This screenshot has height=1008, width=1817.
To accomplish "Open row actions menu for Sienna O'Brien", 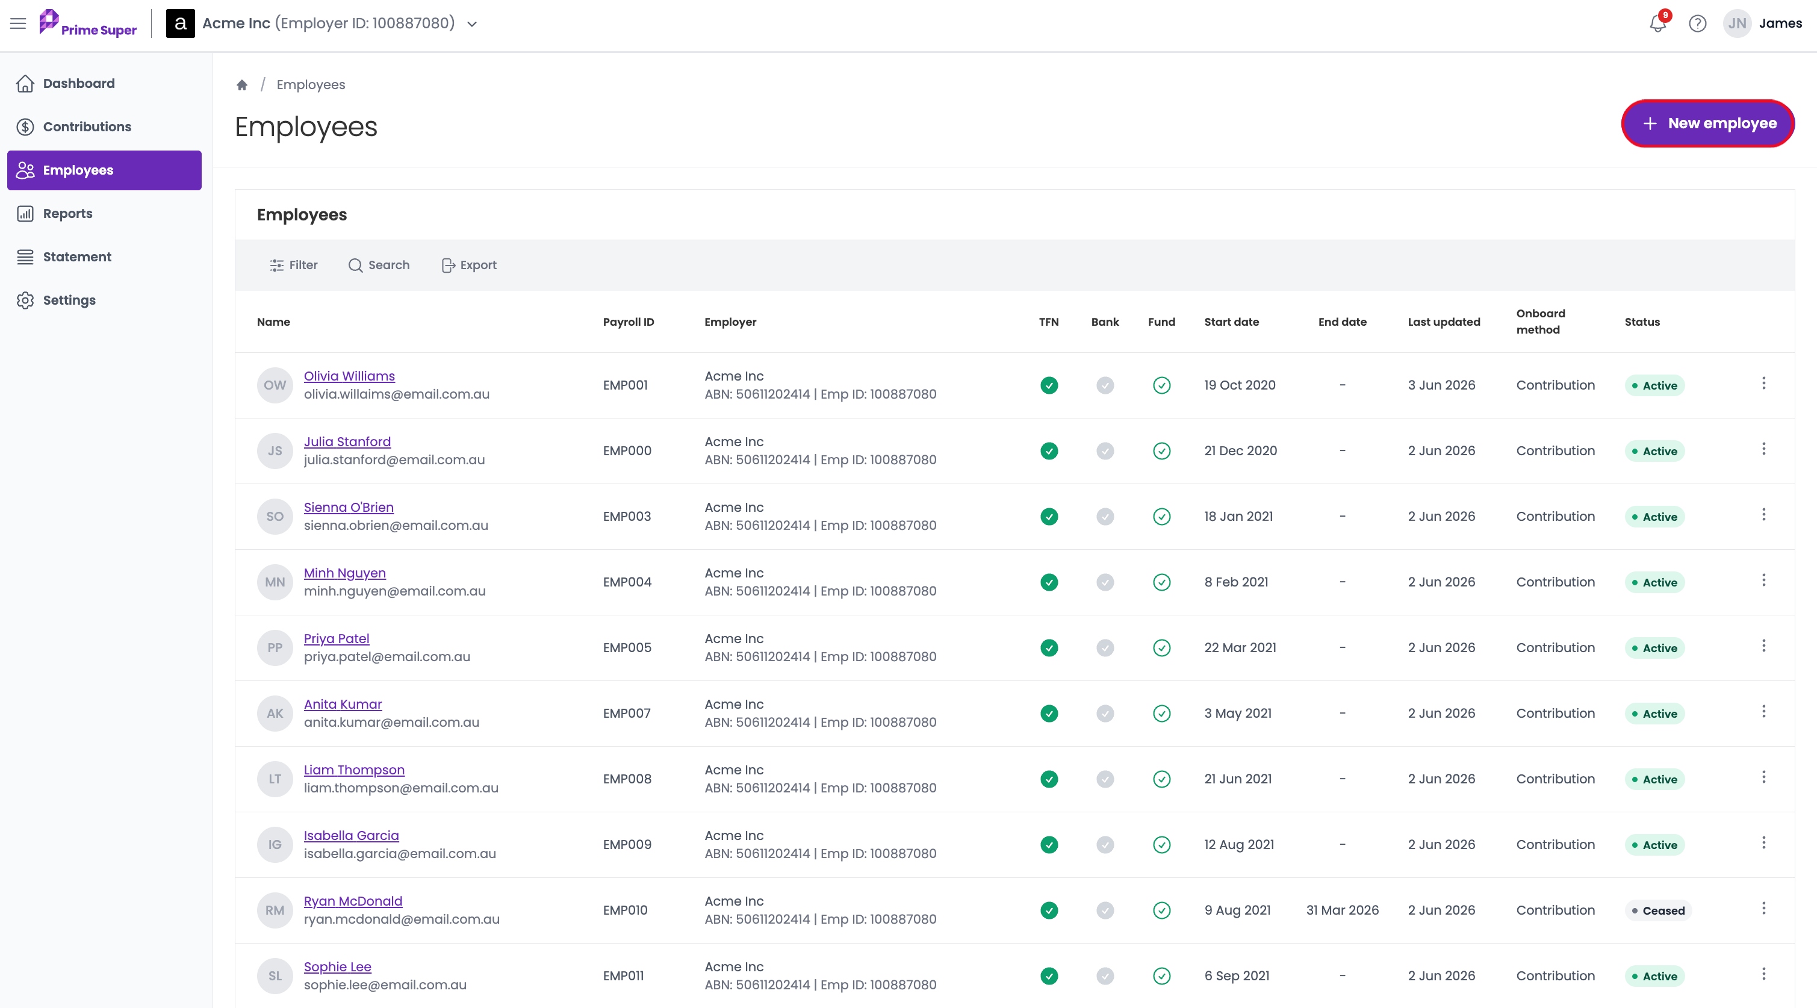I will click(1763, 514).
